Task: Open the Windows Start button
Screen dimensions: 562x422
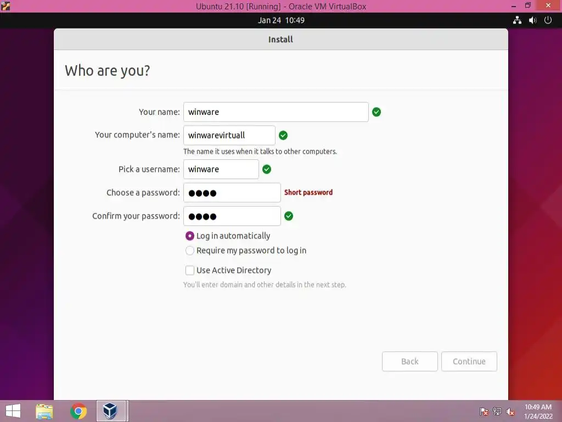Action: point(13,411)
